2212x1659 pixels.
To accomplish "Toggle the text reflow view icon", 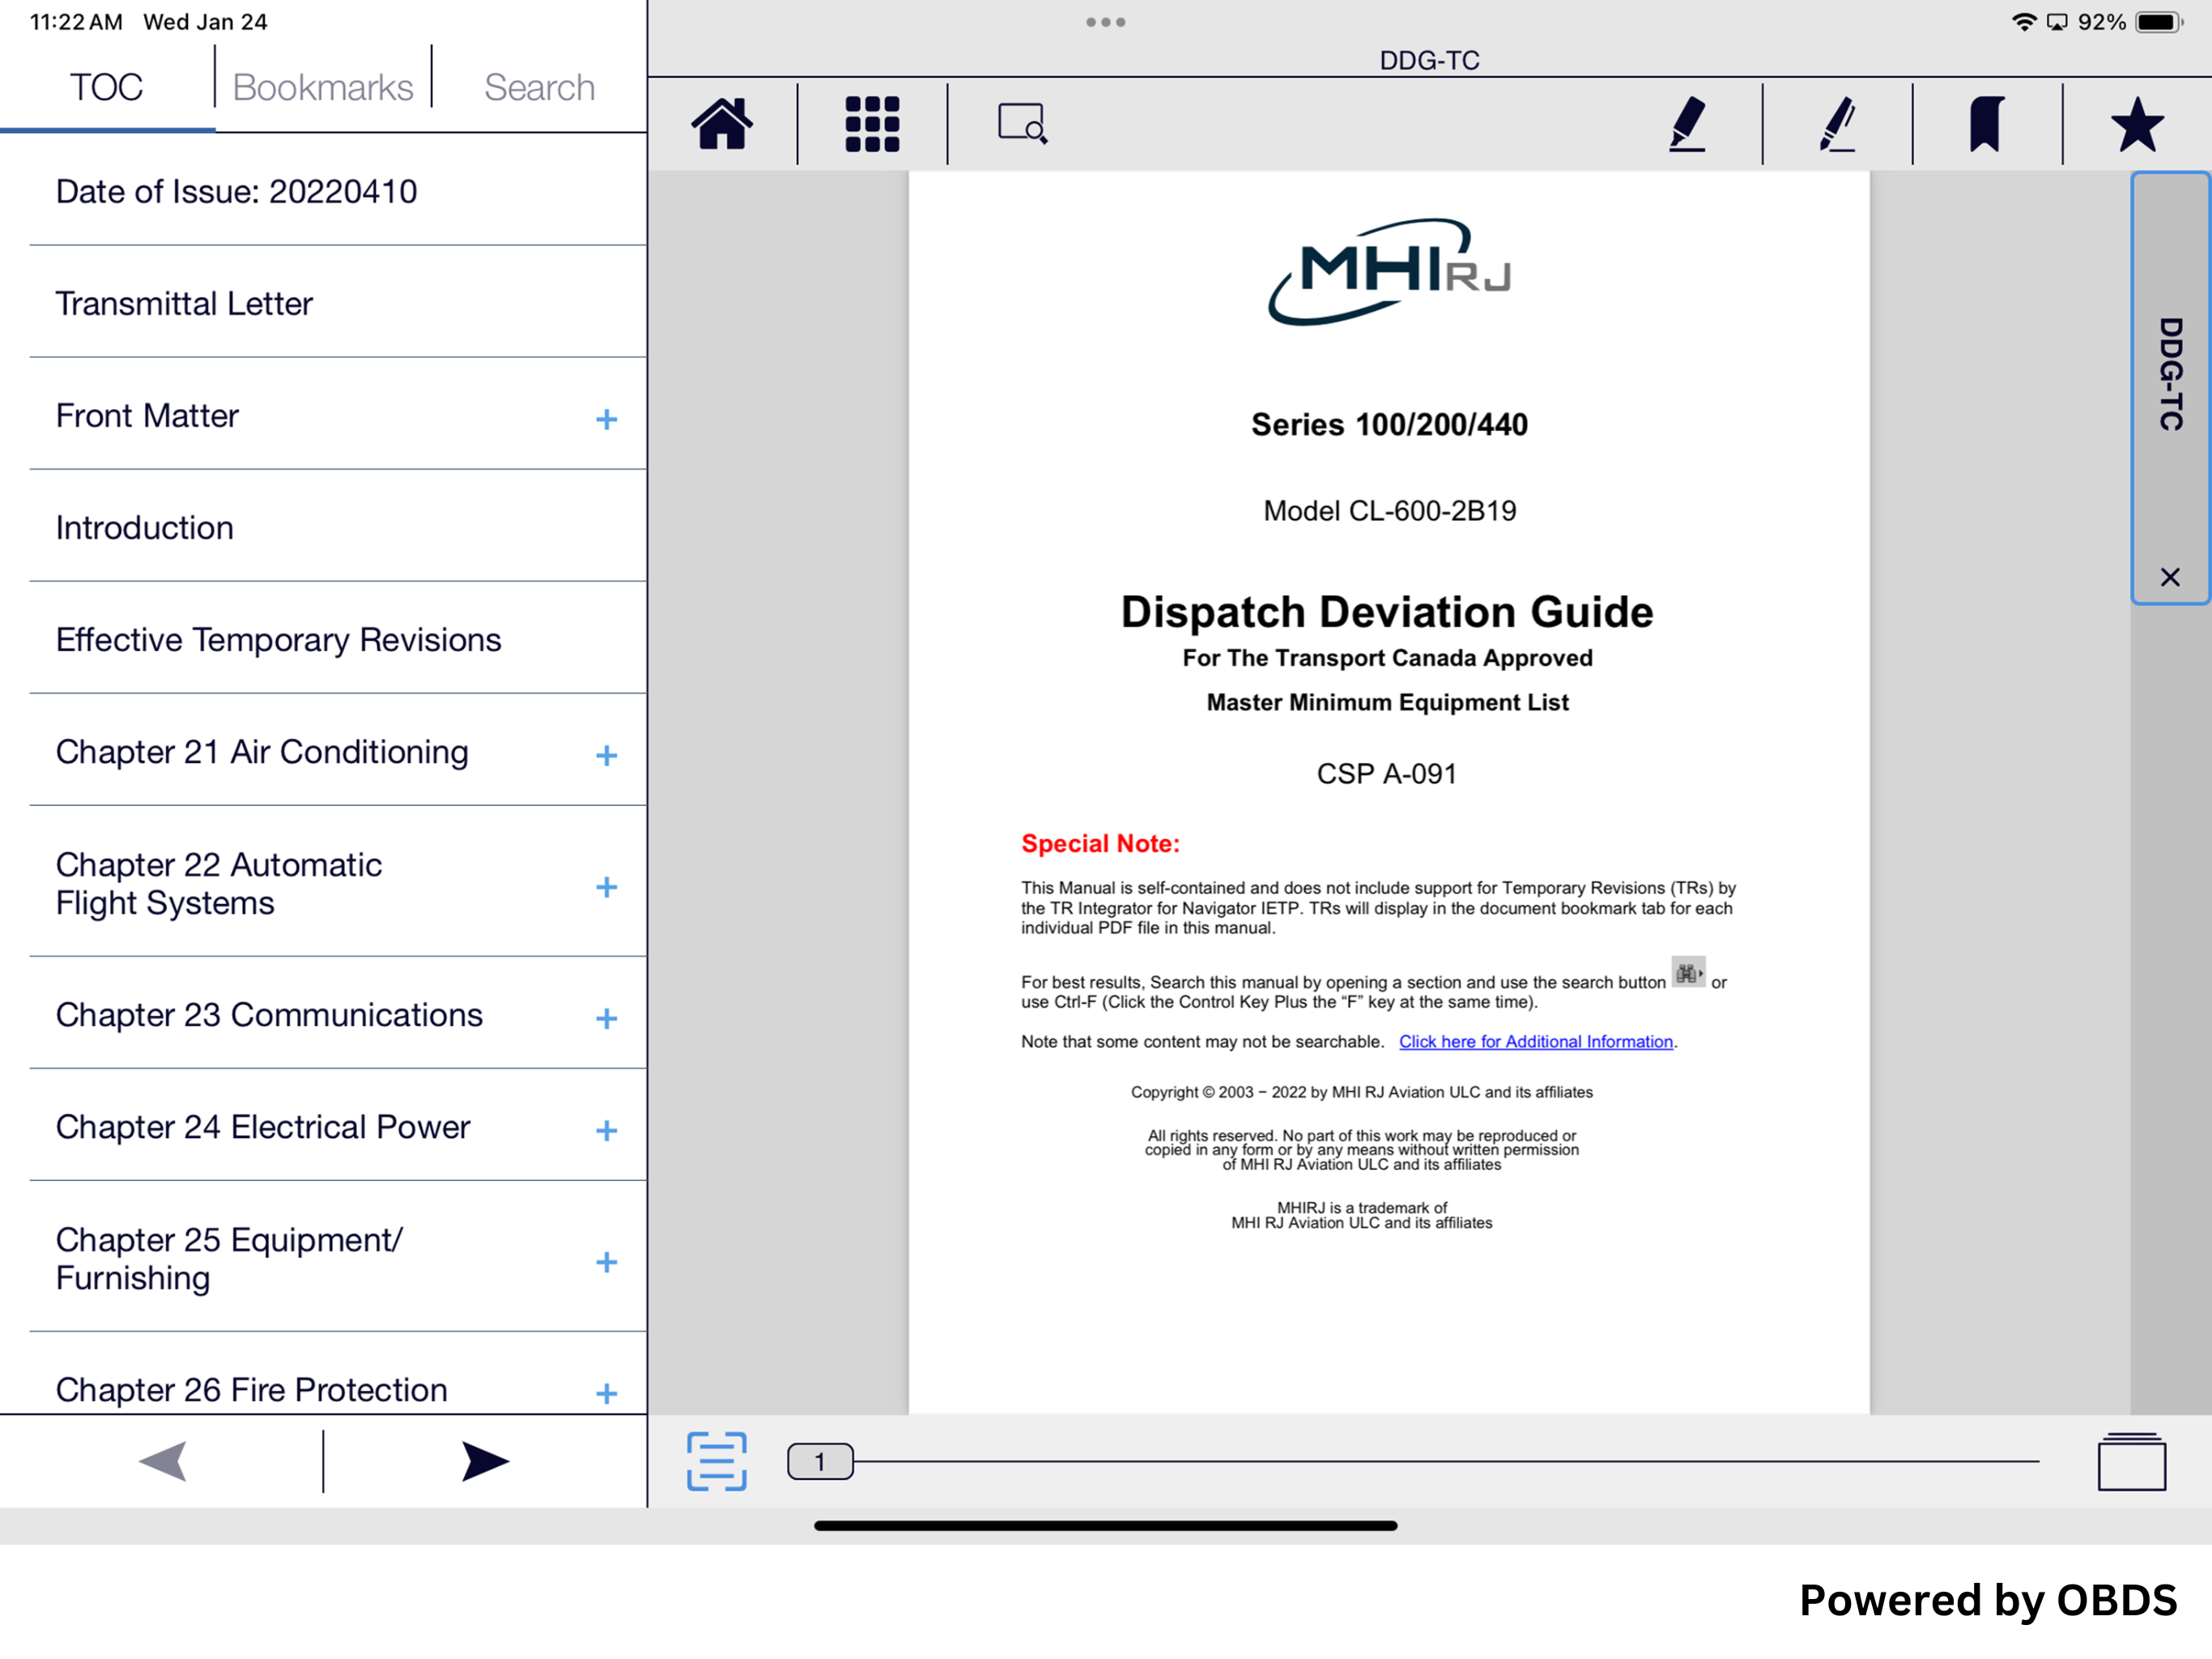I will [716, 1461].
